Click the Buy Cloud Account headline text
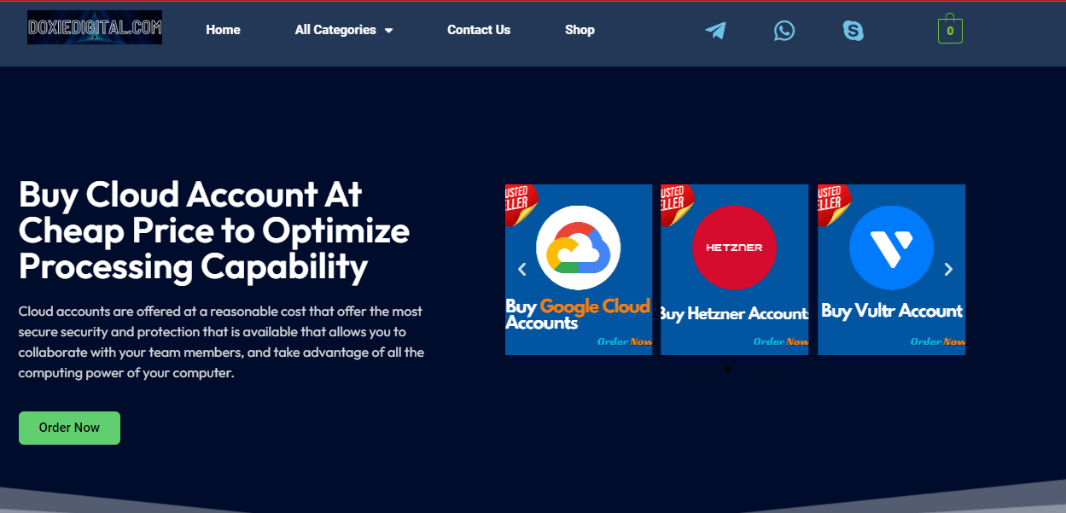 pos(214,230)
